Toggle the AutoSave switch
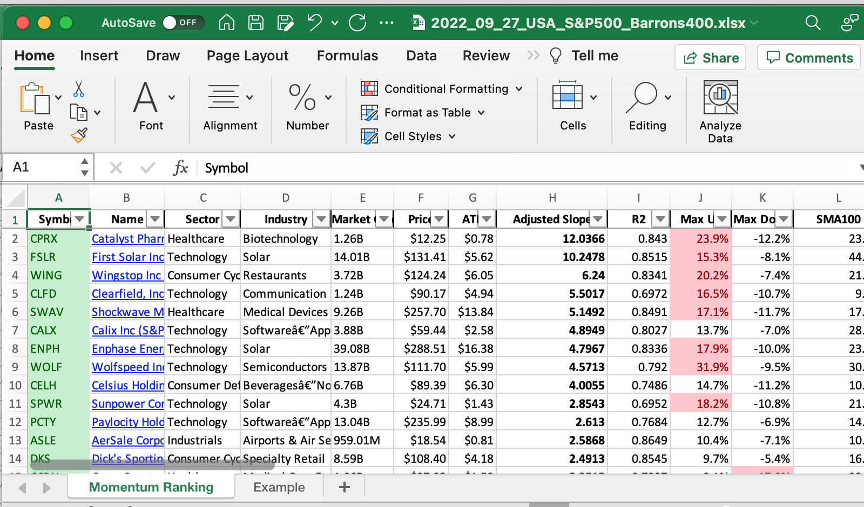This screenshot has width=864, height=507. click(x=183, y=23)
